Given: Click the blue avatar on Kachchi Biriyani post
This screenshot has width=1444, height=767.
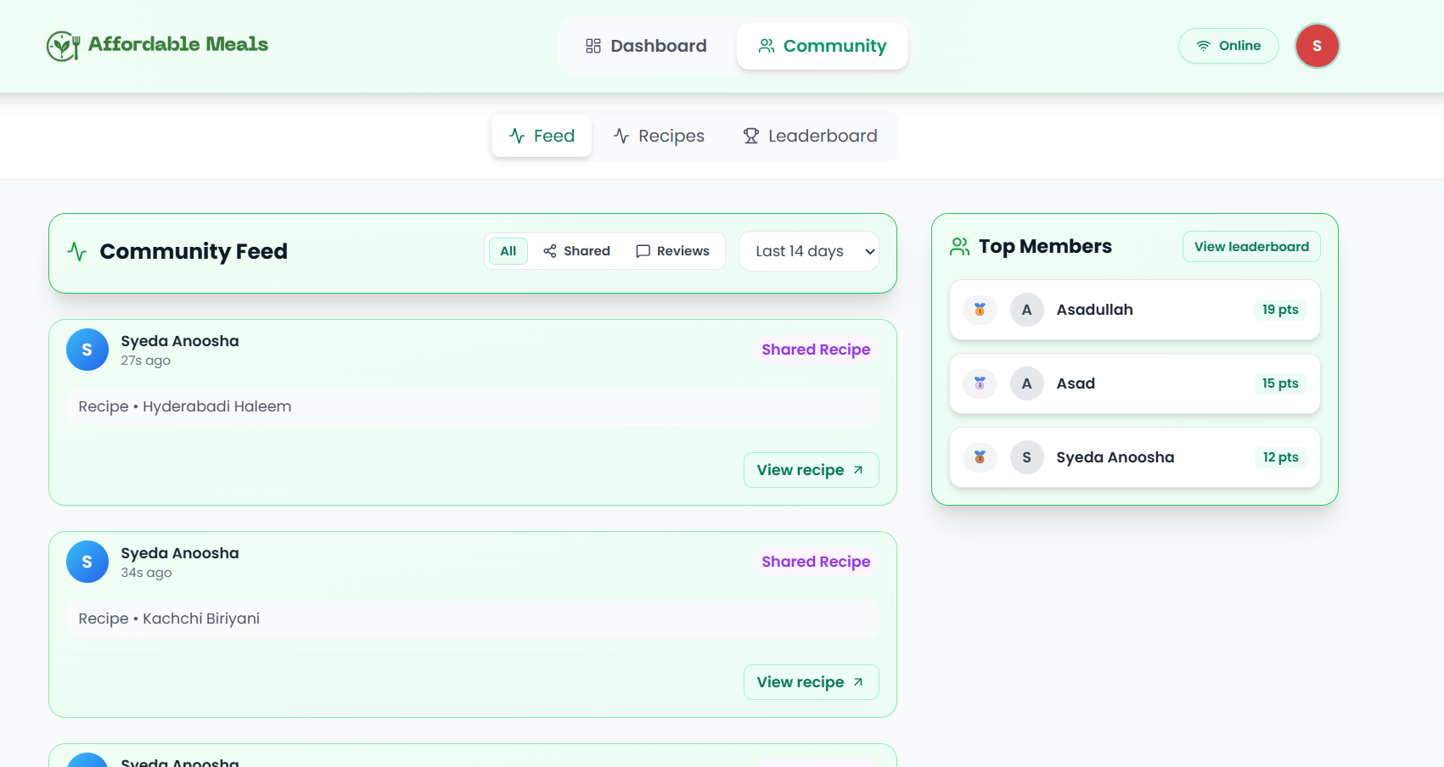Looking at the screenshot, I should (x=87, y=562).
